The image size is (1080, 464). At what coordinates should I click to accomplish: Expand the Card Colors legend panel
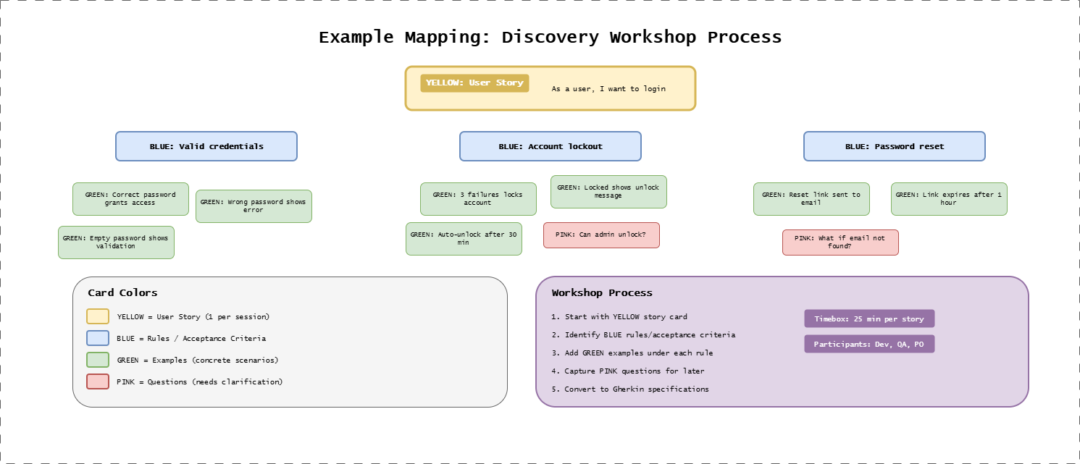point(290,340)
